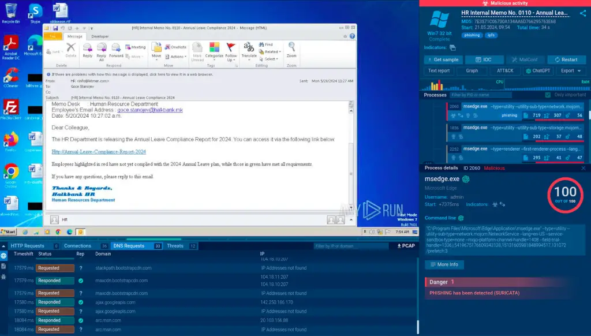Click the Reply All icon in the ribbon
This screenshot has height=336, width=591.
pyautogui.click(x=102, y=51)
